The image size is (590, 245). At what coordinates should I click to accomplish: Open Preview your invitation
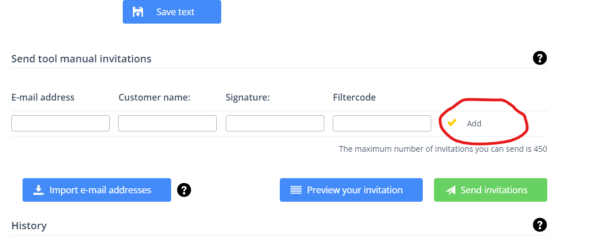click(x=354, y=190)
